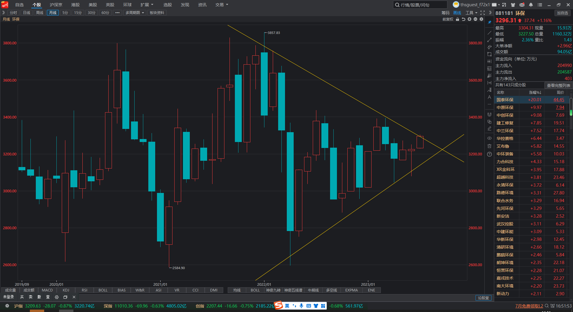Select the rectangle drawing tool
This screenshot has height=312, width=573.
coord(489,54)
